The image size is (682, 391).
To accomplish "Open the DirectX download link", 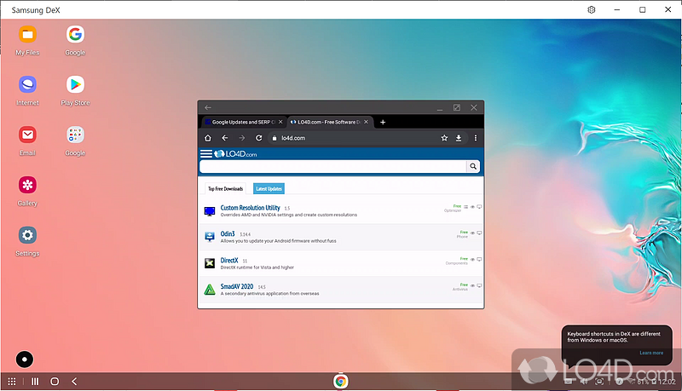I will pos(229,260).
